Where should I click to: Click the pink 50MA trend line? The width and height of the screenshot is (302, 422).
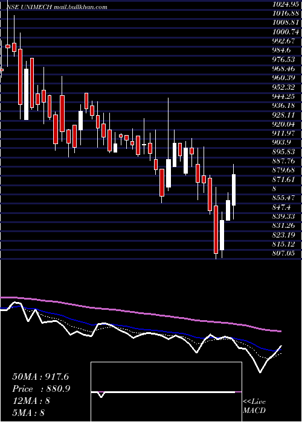point(140,313)
